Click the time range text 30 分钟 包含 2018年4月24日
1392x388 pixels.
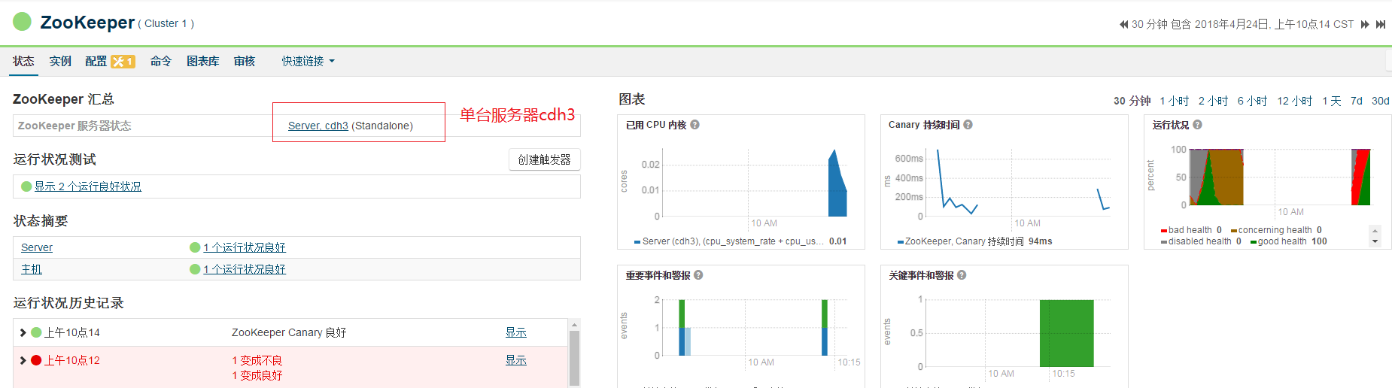point(1243,24)
